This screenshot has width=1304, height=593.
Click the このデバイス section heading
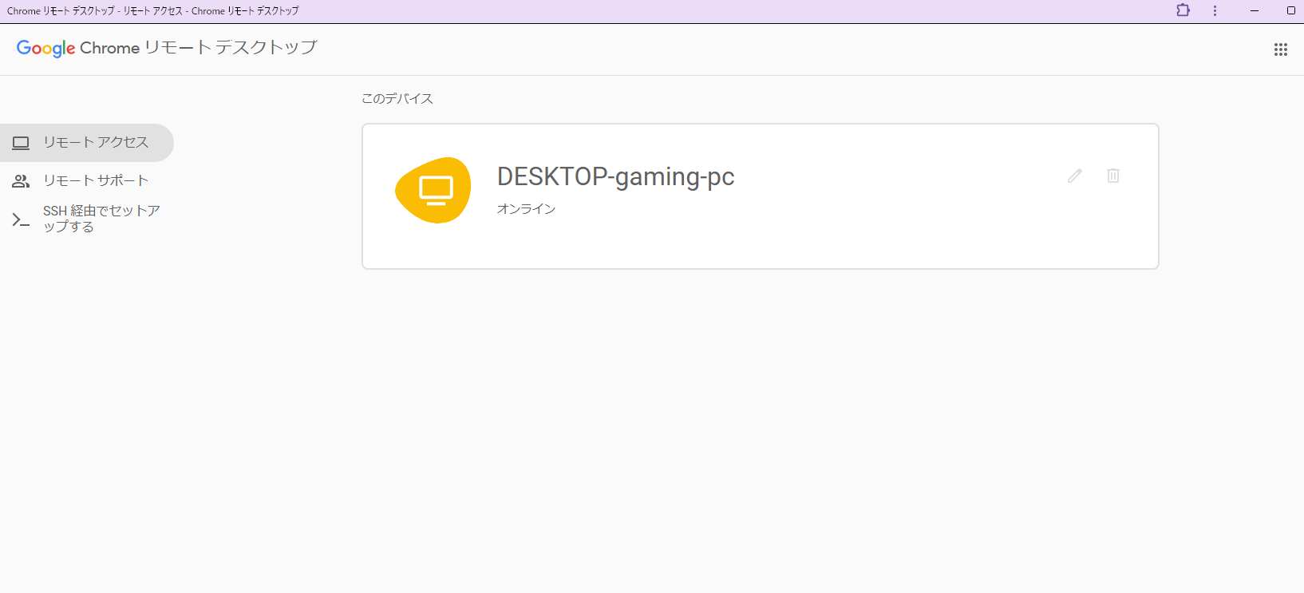397,99
